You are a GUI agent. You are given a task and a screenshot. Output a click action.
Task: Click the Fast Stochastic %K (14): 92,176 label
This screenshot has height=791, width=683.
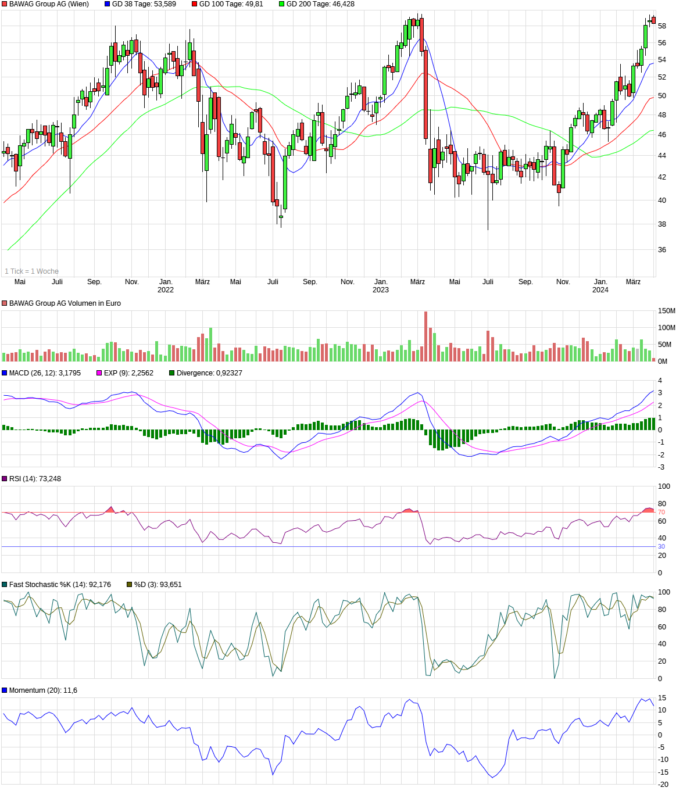pyautogui.click(x=60, y=585)
